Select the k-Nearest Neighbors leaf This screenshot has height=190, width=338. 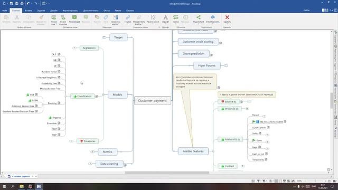(46, 78)
